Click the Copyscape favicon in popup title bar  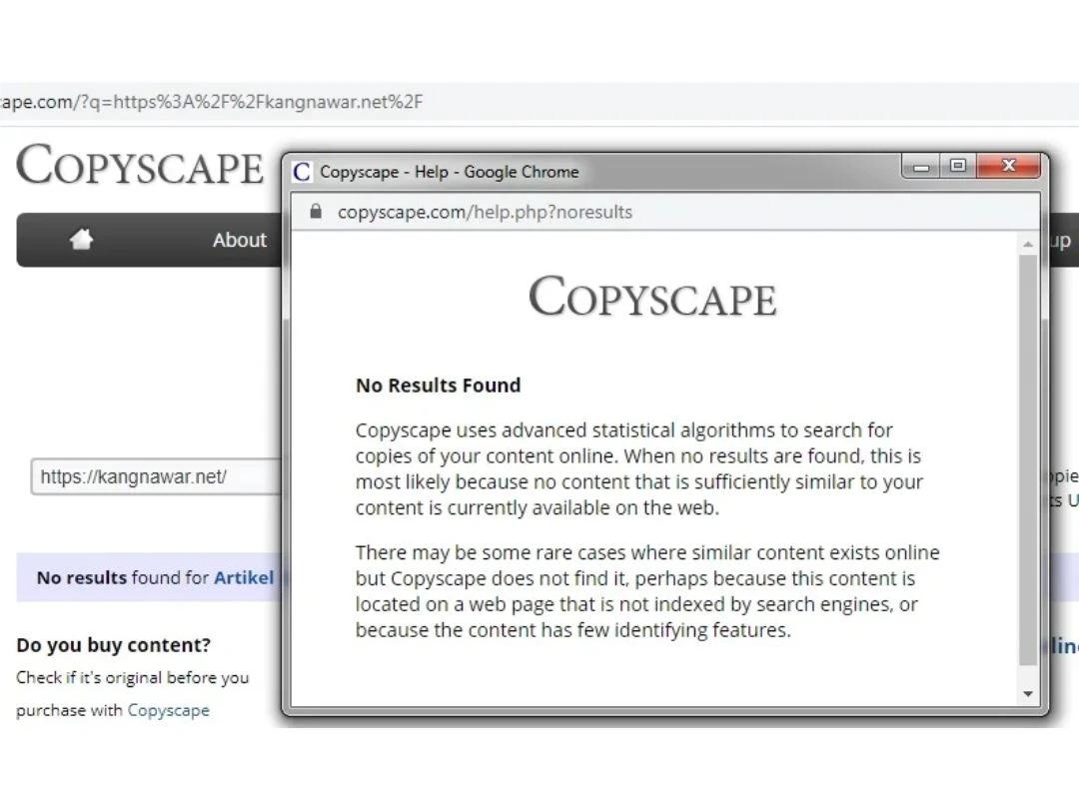point(302,172)
